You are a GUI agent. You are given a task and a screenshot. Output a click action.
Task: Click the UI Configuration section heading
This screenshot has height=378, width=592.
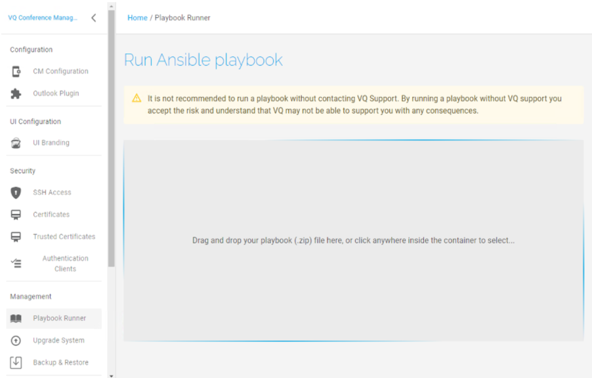point(35,121)
